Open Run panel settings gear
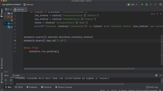 point(156,75)
